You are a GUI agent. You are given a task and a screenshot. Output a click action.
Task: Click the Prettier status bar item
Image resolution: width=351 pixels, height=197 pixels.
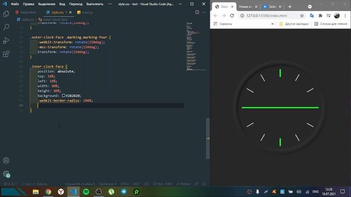[183, 184]
